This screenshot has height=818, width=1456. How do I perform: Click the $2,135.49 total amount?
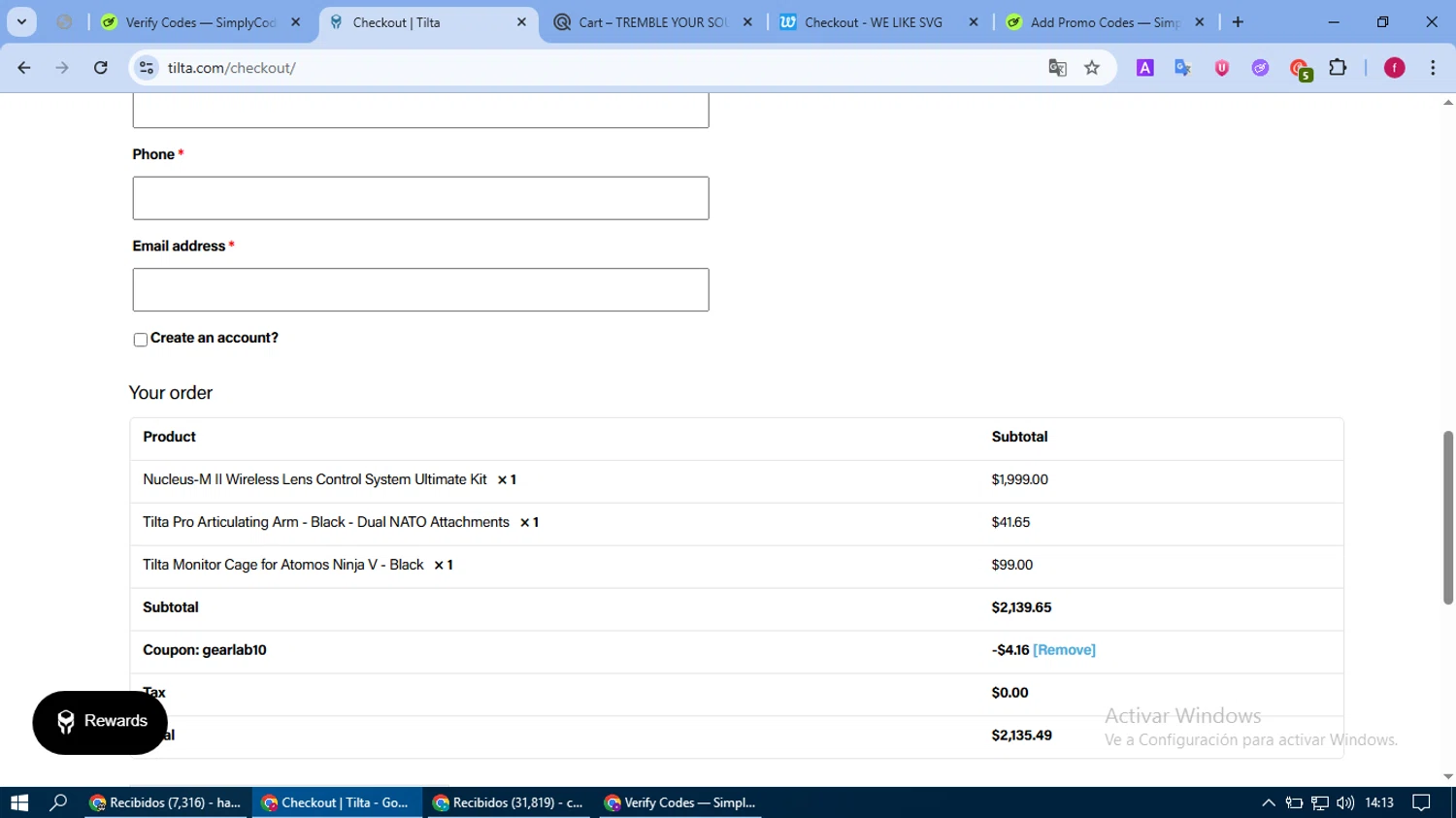click(x=1021, y=736)
